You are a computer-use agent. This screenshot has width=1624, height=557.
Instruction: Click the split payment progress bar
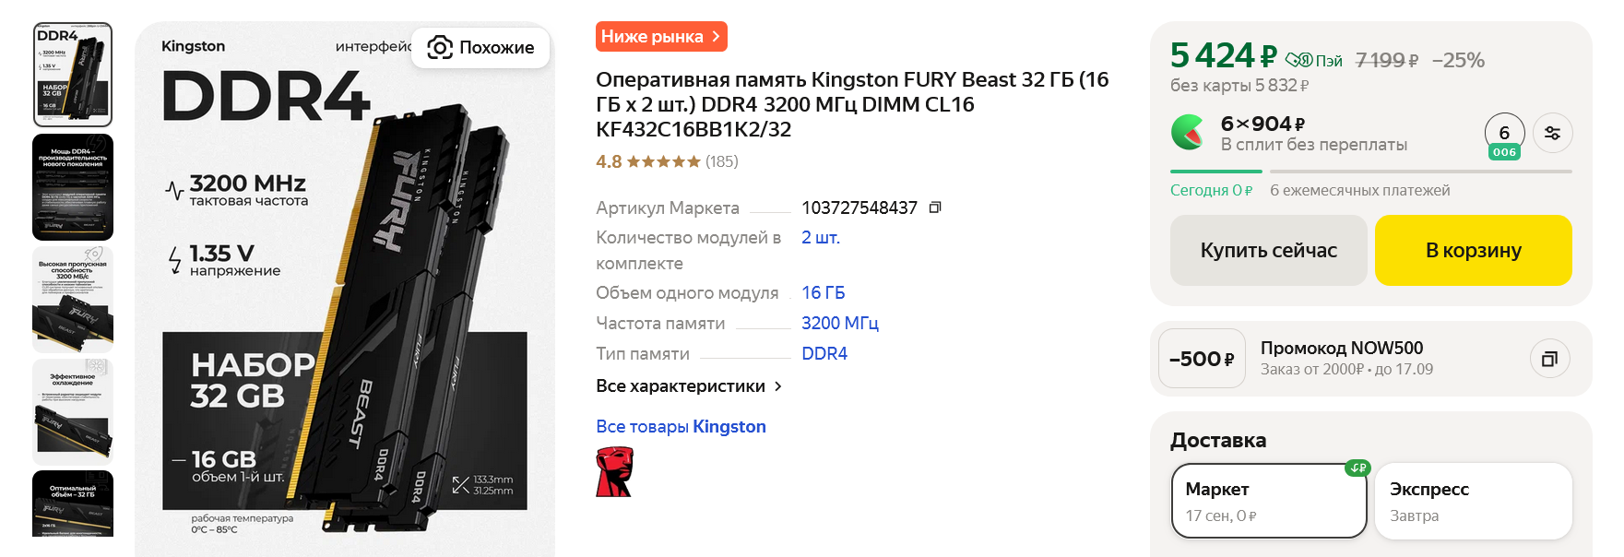[x=1370, y=172]
